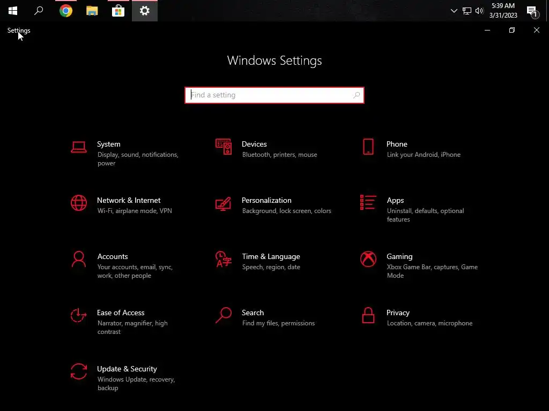The image size is (549, 411).
Task: Open the Privacy padlock icon
Action: tap(368, 315)
